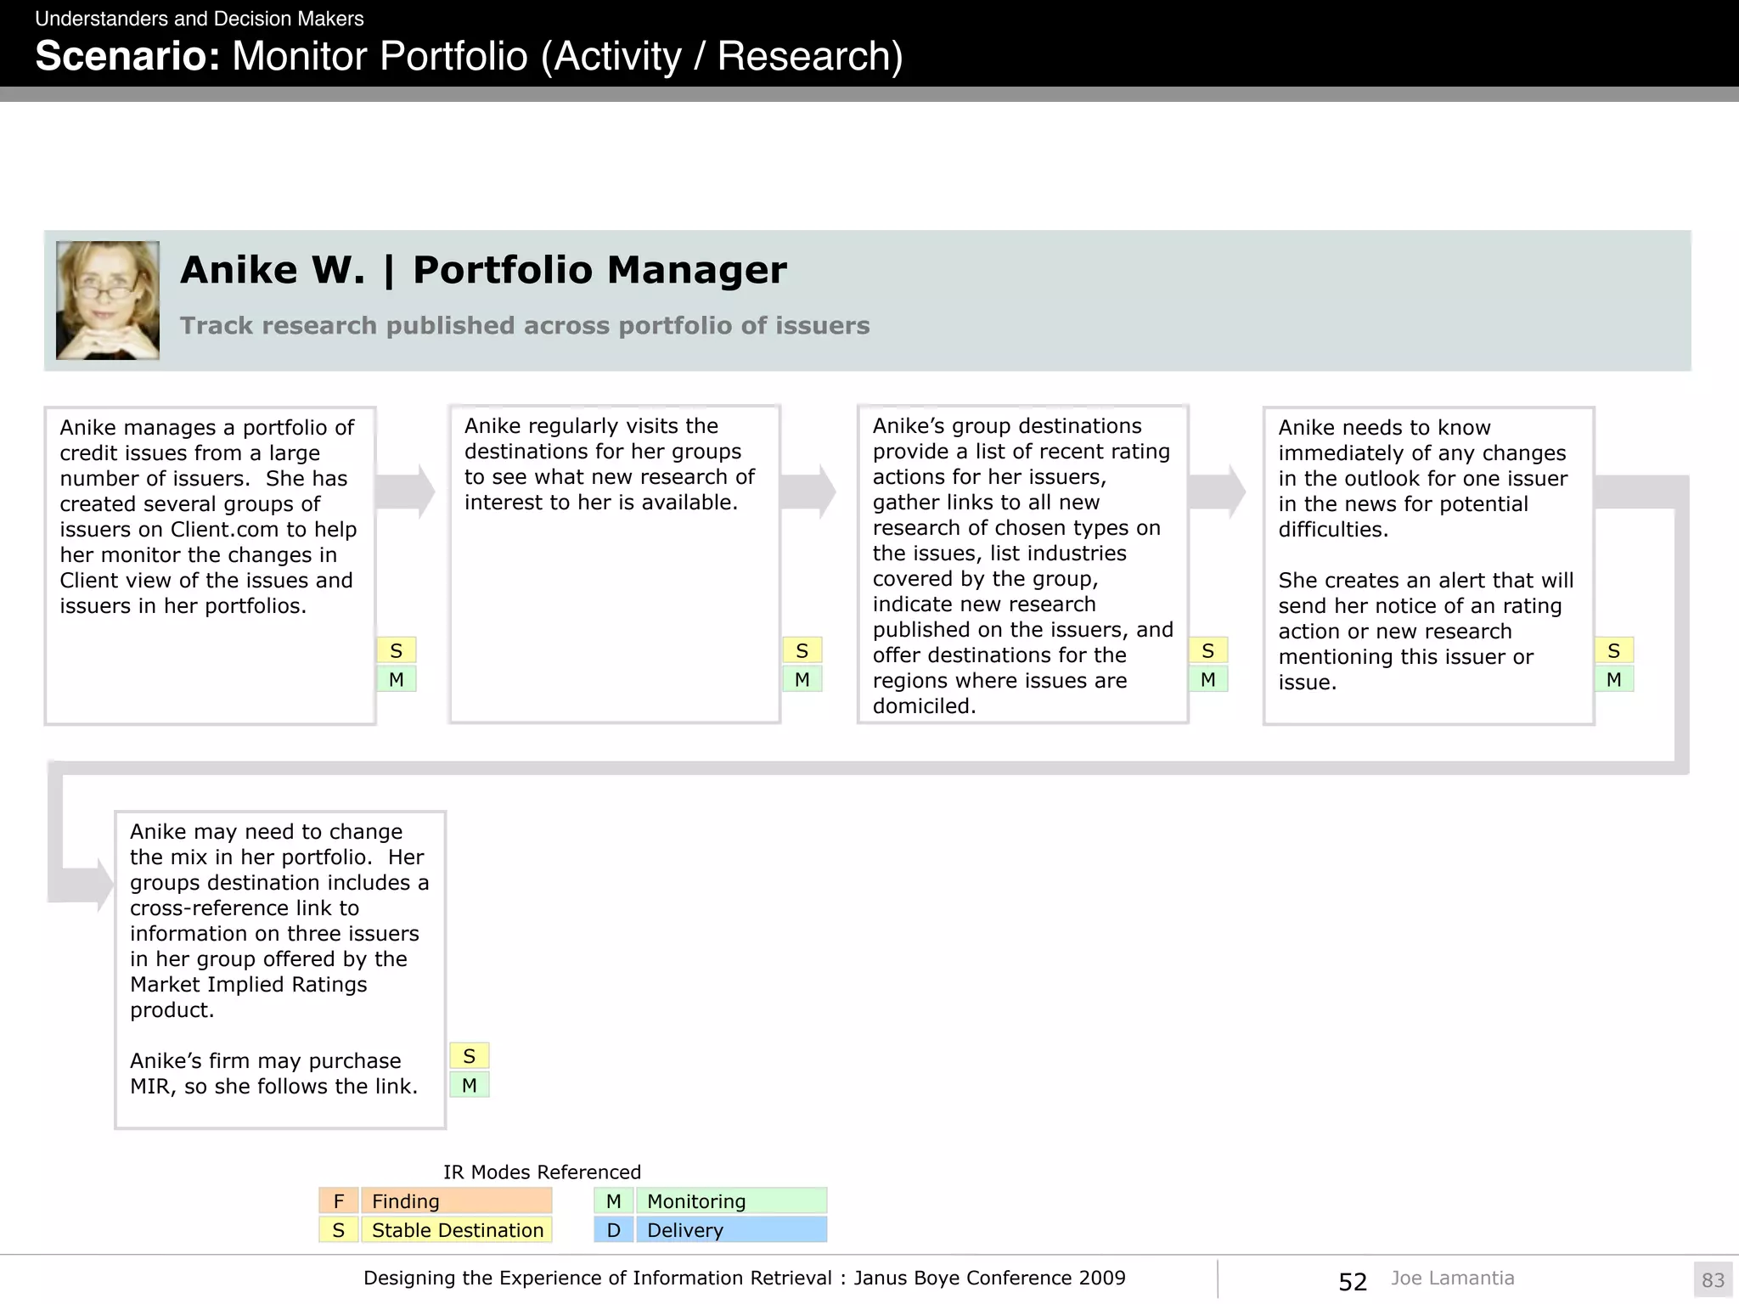Click the page number 52 in footer
1739x1304 pixels.
click(1353, 1281)
